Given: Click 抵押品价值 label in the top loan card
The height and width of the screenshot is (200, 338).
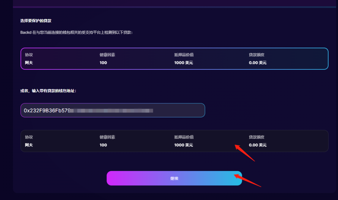Looking at the screenshot, I should pyautogui.click(x=184, y=55).
